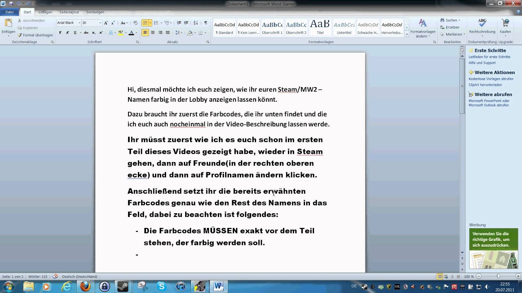Toggle bold formatting
Image resolution: width=522 pixels, height=293 pixels.
point(60,33)
